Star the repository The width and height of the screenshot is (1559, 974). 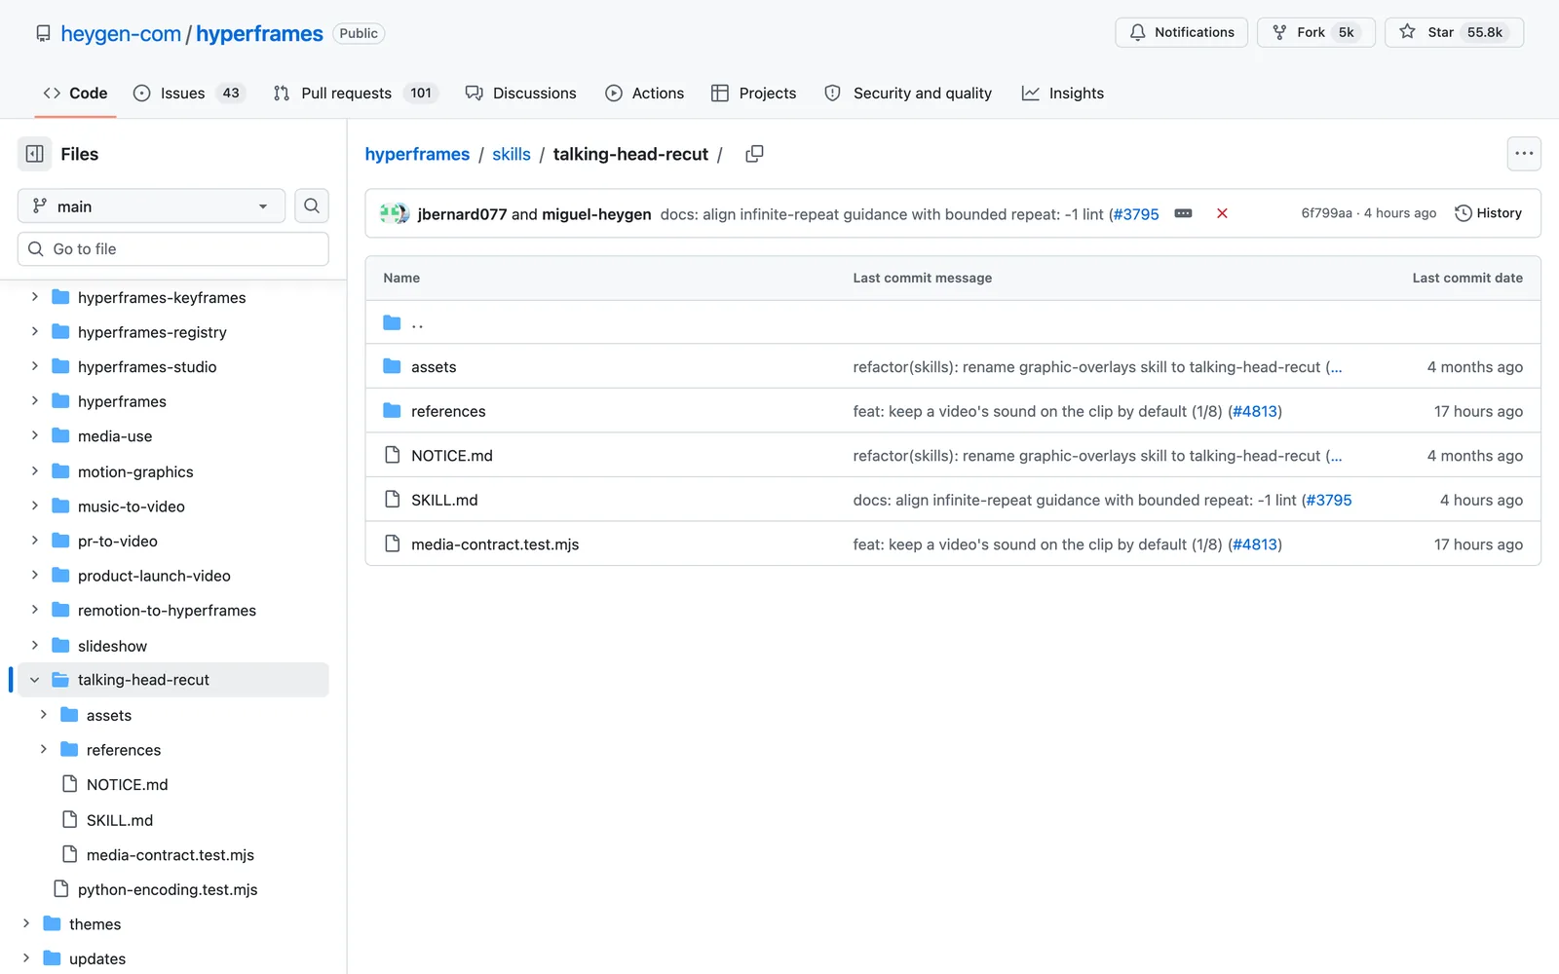pos(1454,32)
